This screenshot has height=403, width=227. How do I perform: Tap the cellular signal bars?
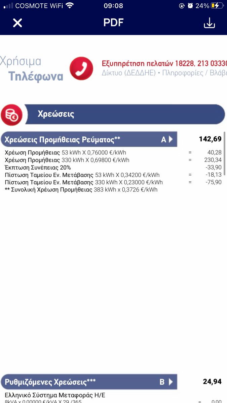[9, 6]
